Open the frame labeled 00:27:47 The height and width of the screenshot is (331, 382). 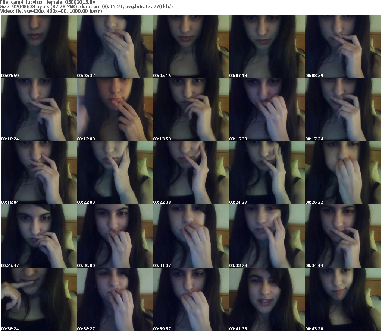[x=39, y=236]
